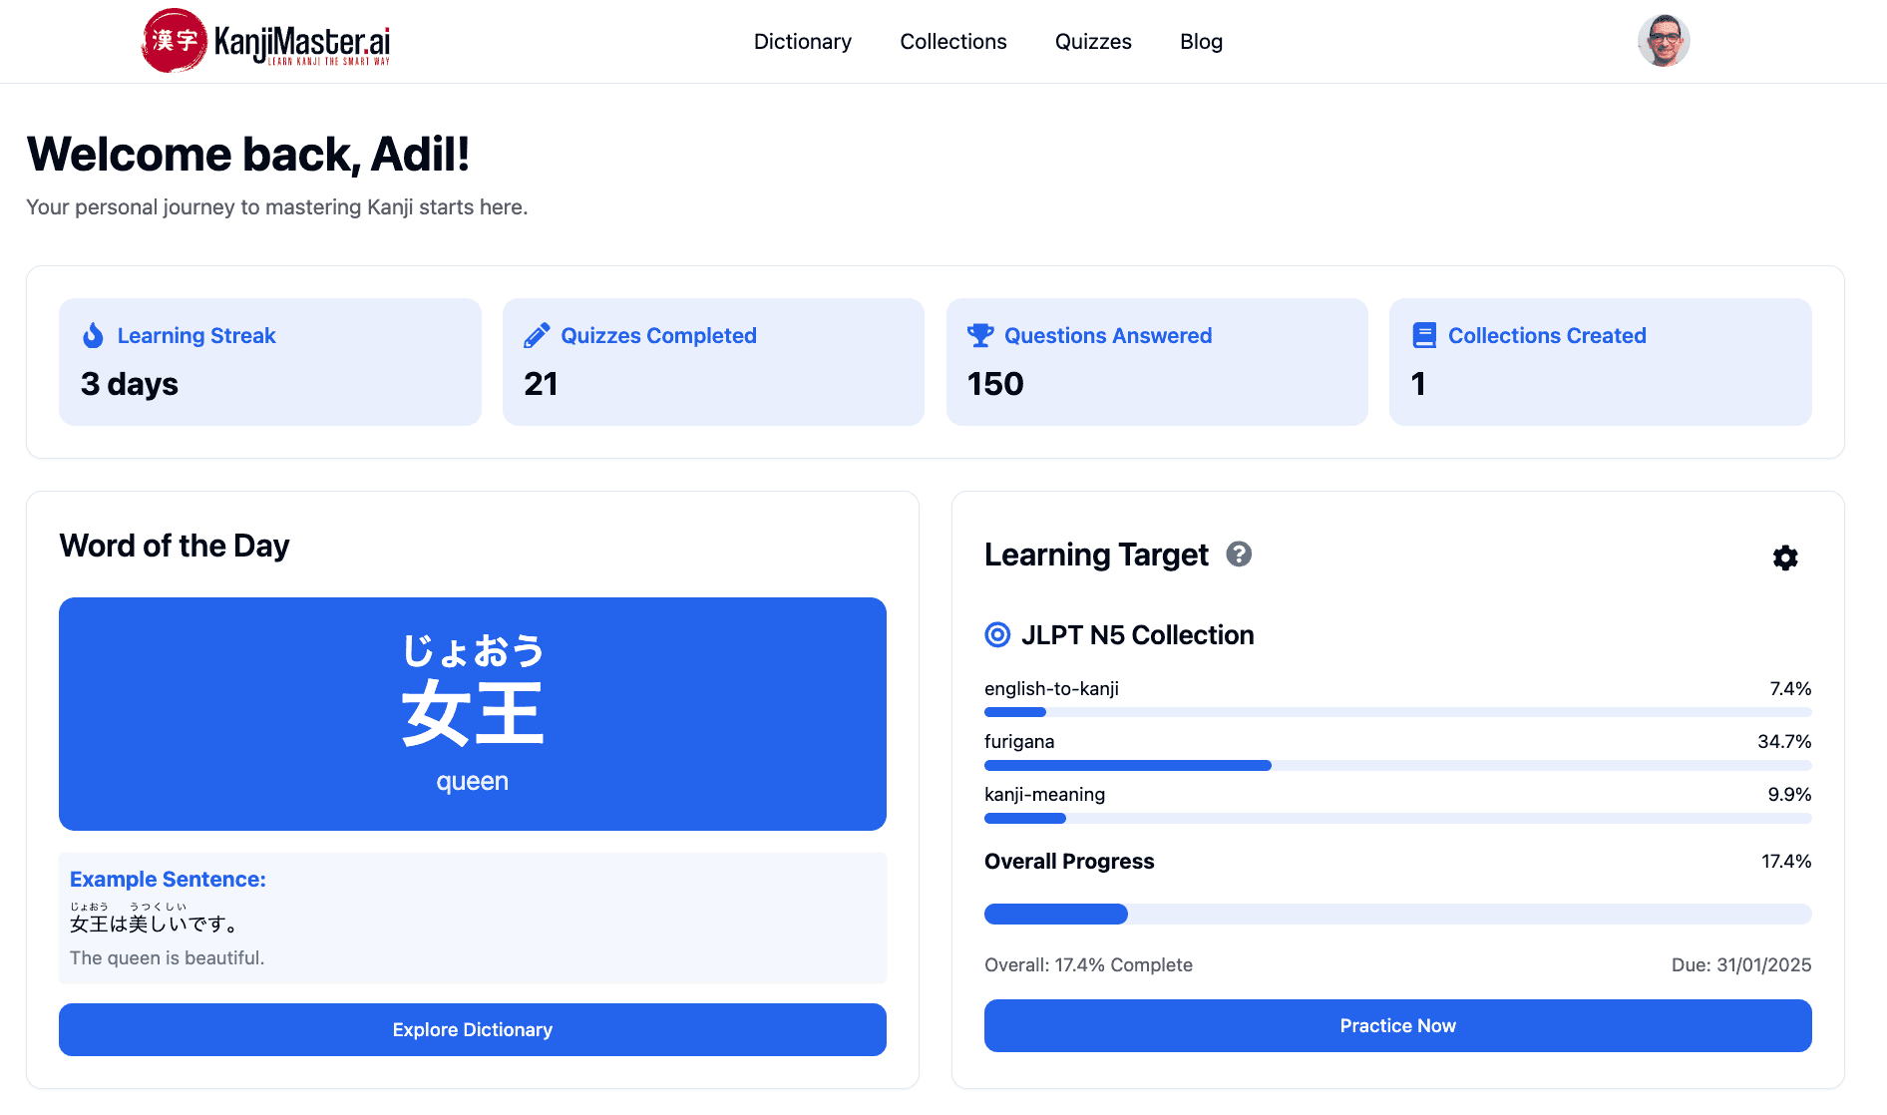The width and height of the screenshot is (1887, 1115).
Task: Open the Dictionary menu item
Action: pos(802,42)
